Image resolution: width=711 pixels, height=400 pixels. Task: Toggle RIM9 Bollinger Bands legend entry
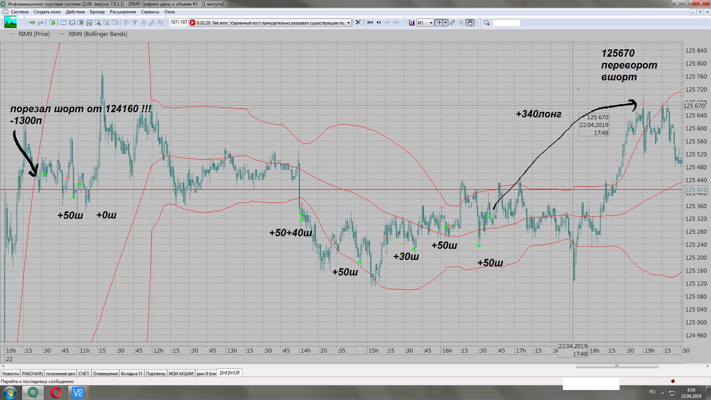97,34
